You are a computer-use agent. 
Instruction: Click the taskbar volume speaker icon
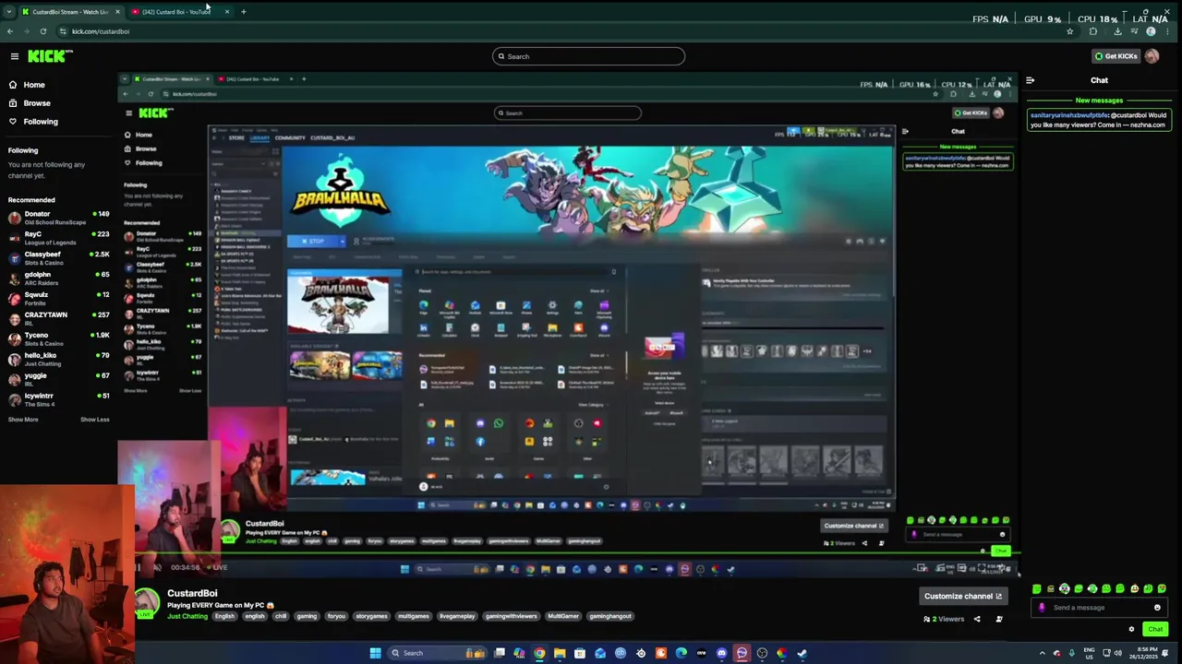[1118, 654]
